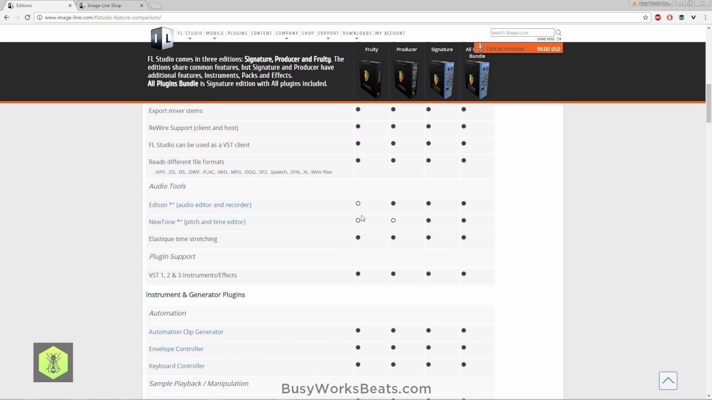Image resolution: width=712 pixels, height=400 pixels.
Task: Click the Busy Works Bea... profile button
Action: (651, 3)
